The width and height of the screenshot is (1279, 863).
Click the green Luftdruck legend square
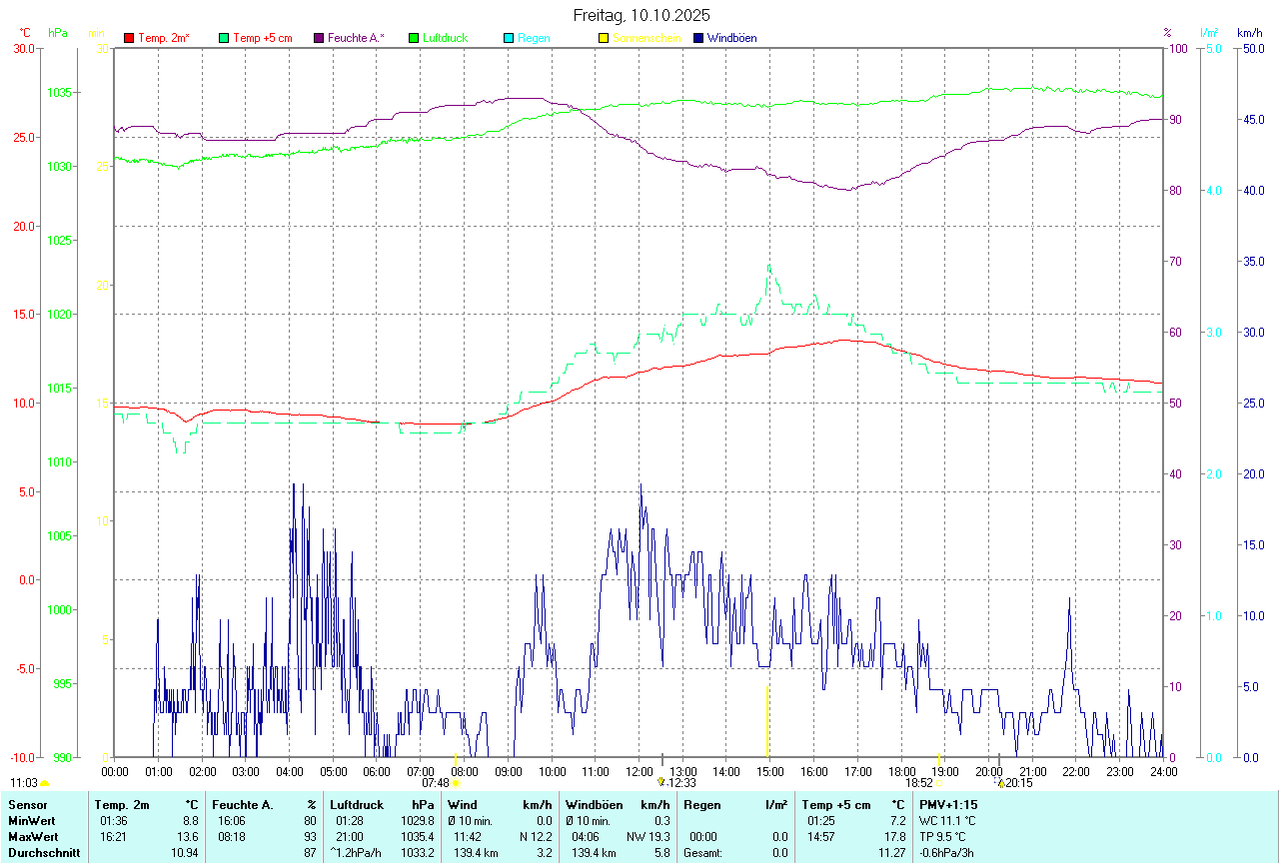[x=414, y=38]
